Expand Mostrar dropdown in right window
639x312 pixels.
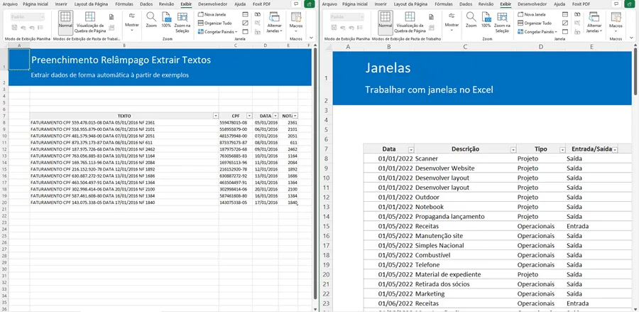452,31
